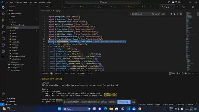Open the Manage gear settings icon
This screenshot has height=112, width=199.
3,100
